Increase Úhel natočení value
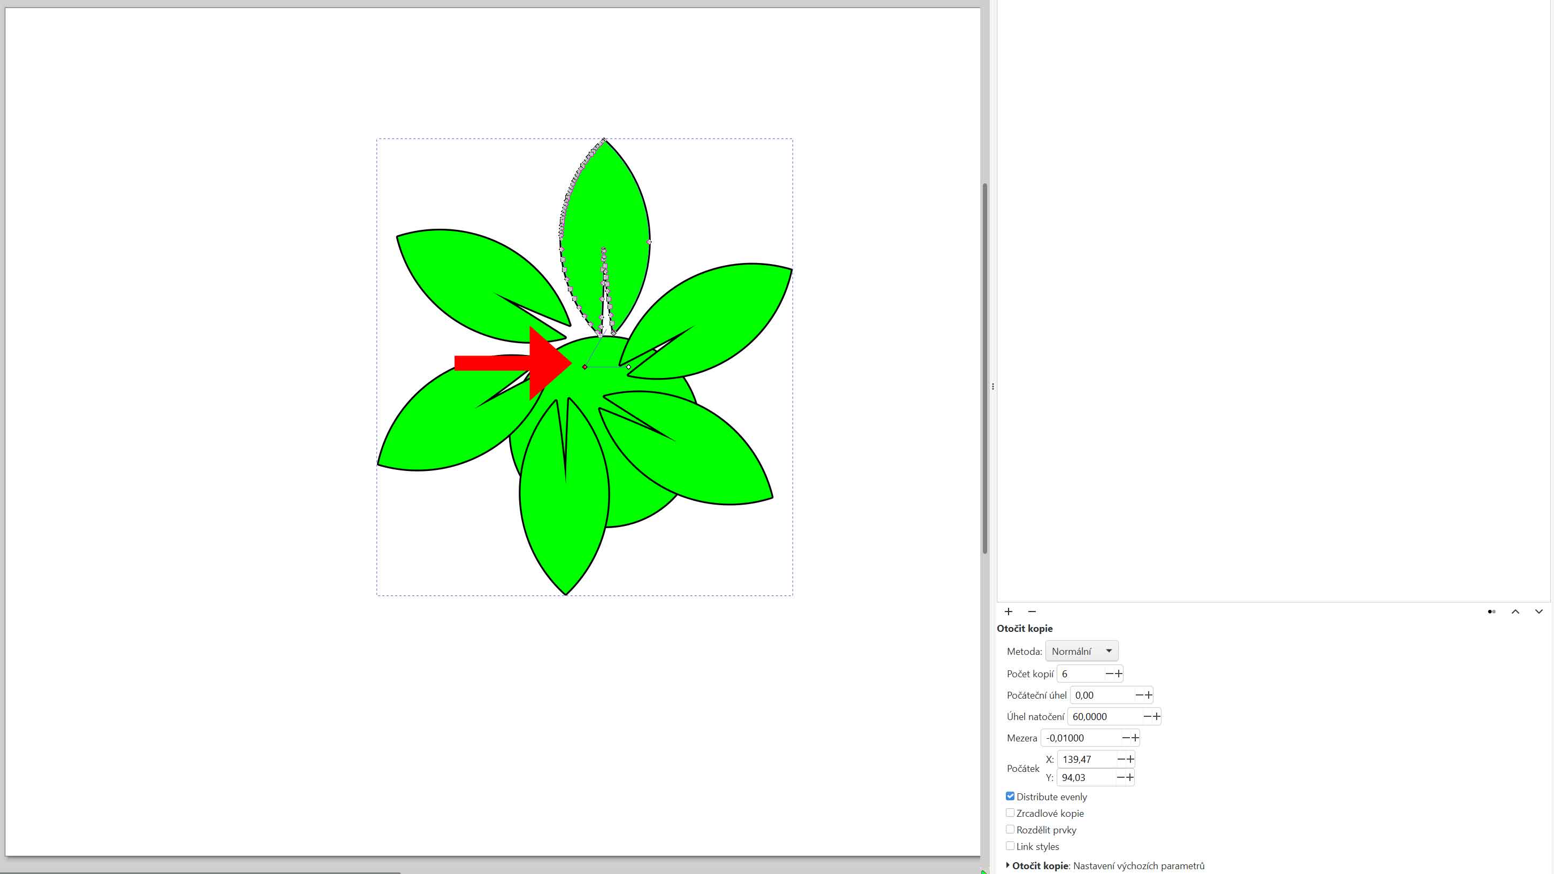The width and height of the screenshot is (1554, 874). point(1157,716)
